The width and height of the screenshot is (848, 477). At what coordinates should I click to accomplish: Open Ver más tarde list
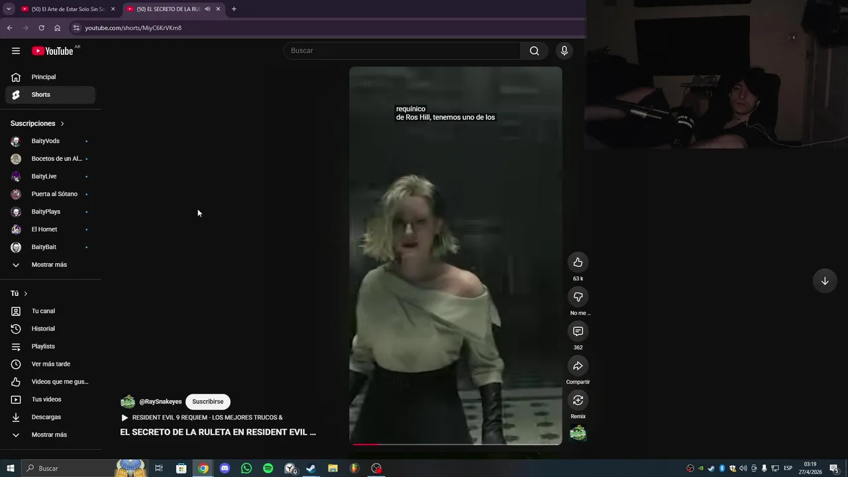coord(50,364)
